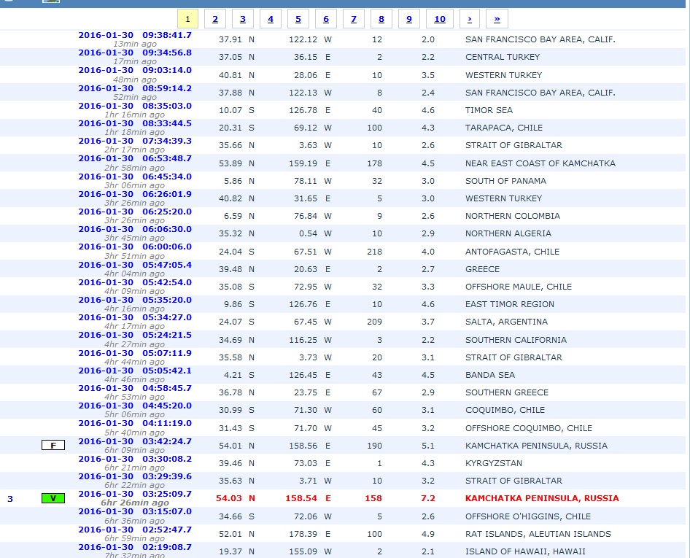The width and height of the screenshot is (690, 558).
Task: Click the blue number 3 beside the V badge
Action: pyautogui.click(x=10, y=499)
